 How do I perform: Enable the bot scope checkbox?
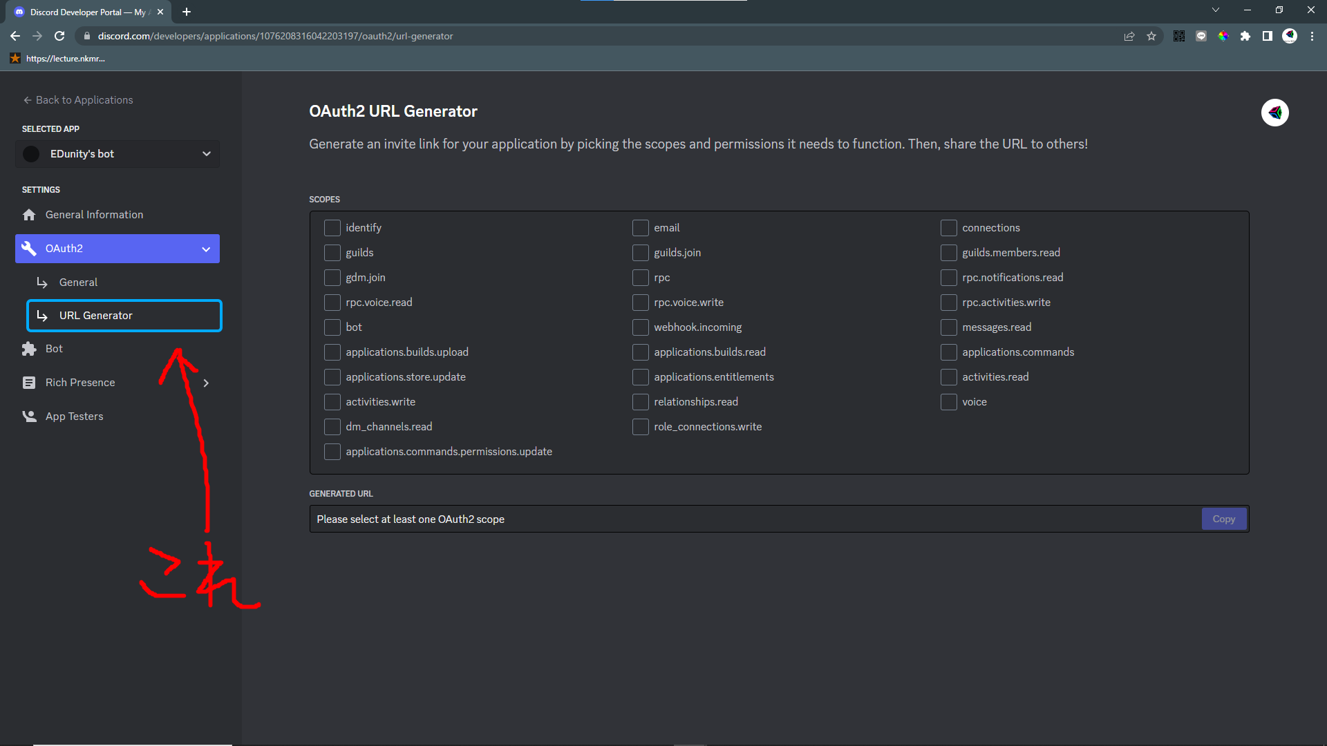[332, 327]
